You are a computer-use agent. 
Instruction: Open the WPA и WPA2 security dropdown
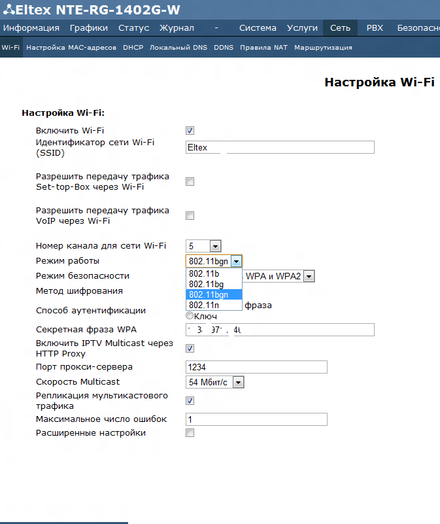click(279, 276)
